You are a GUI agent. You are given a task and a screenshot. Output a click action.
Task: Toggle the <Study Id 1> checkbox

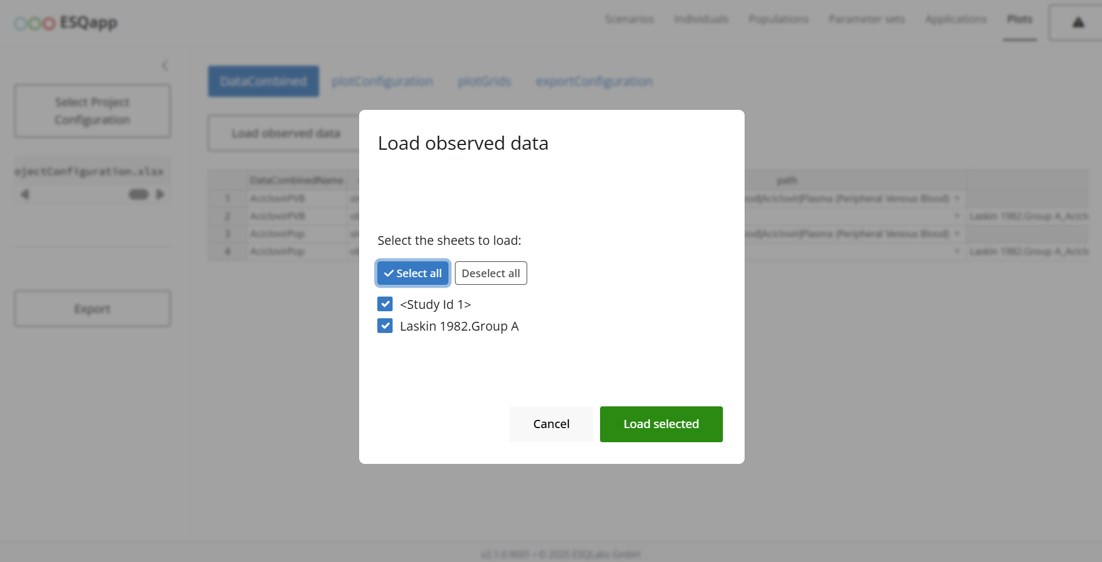pyautogui.click(x=385, y=304)
